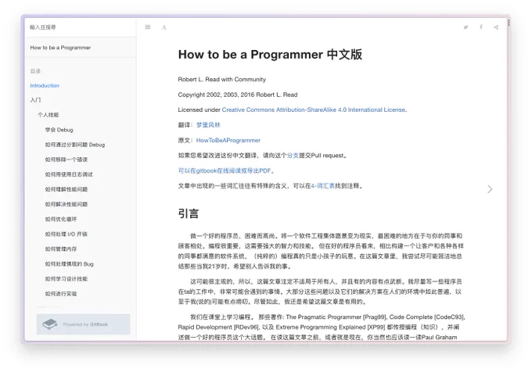Screen dimensions: 532x372
Task: Open the translator link 梦里风林
Action: click(x=208, y=125)
